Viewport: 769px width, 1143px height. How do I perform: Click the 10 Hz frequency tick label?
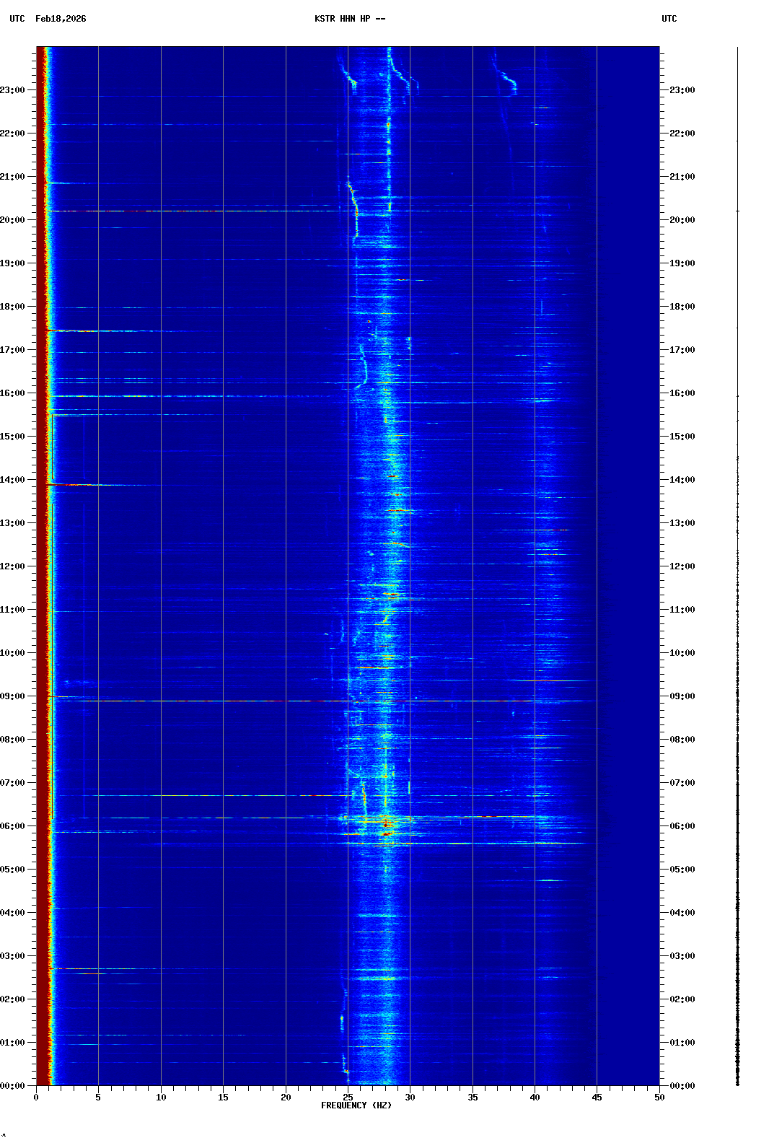pyautogui.click(x=161, y=1097)
